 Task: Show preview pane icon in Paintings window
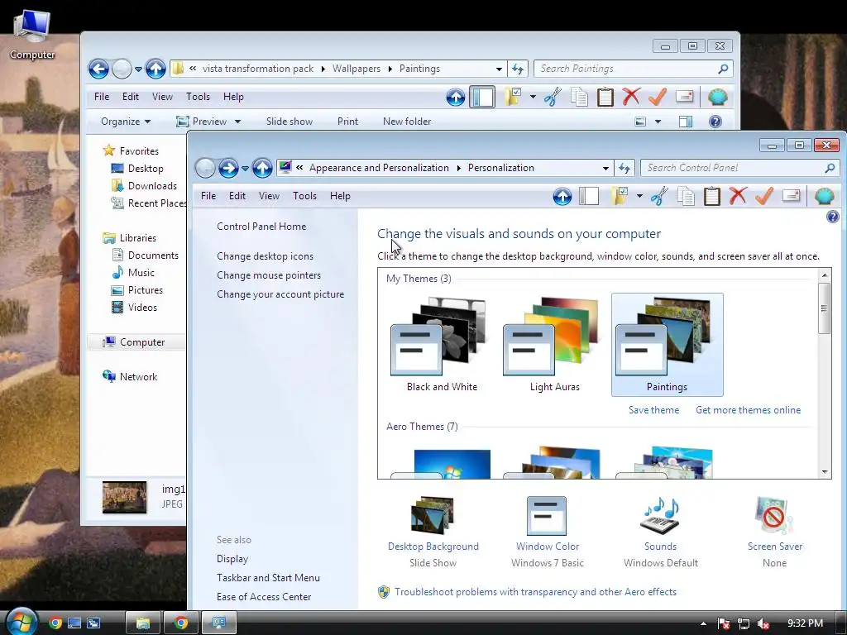686,122
